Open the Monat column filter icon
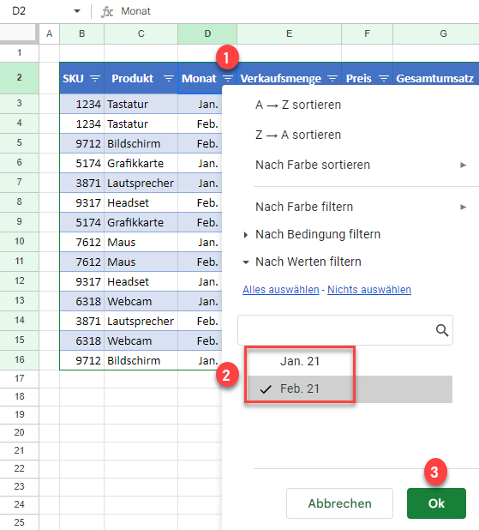This screenshot has width=479, height=530. click(x=228, y=79)
